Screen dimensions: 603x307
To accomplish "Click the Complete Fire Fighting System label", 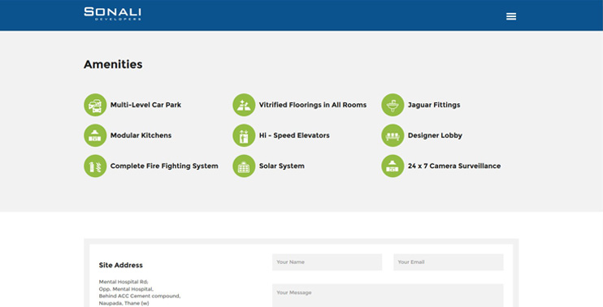I will [x=164, y=166].
